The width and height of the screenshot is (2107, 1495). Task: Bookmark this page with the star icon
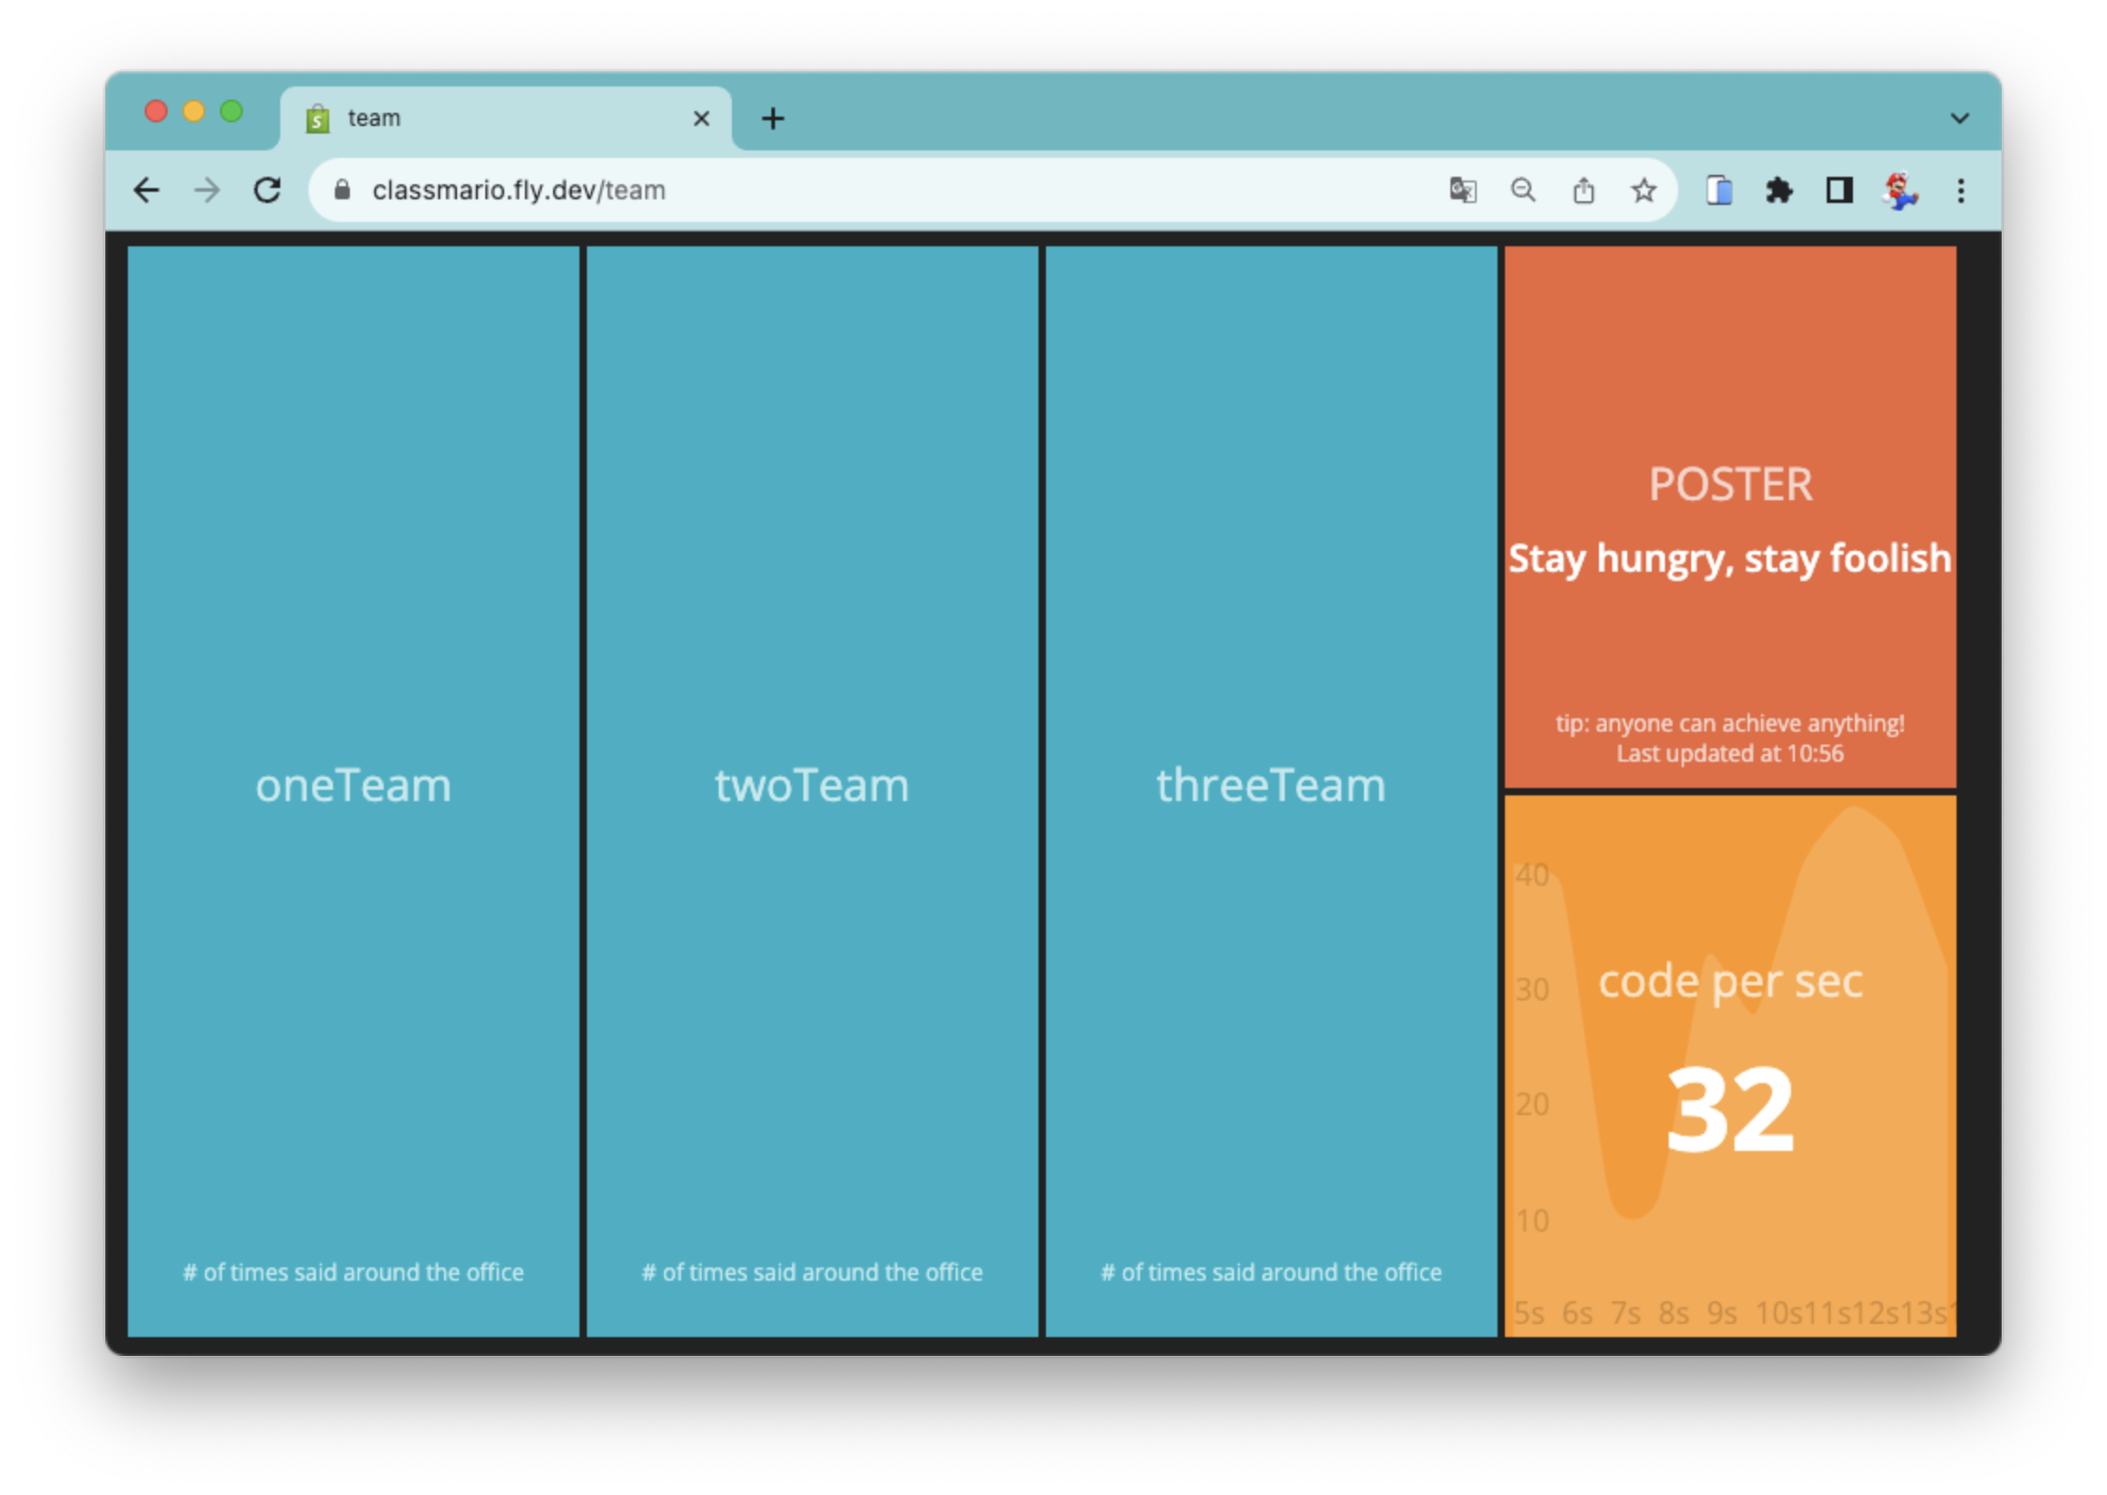pos(1644,190)
